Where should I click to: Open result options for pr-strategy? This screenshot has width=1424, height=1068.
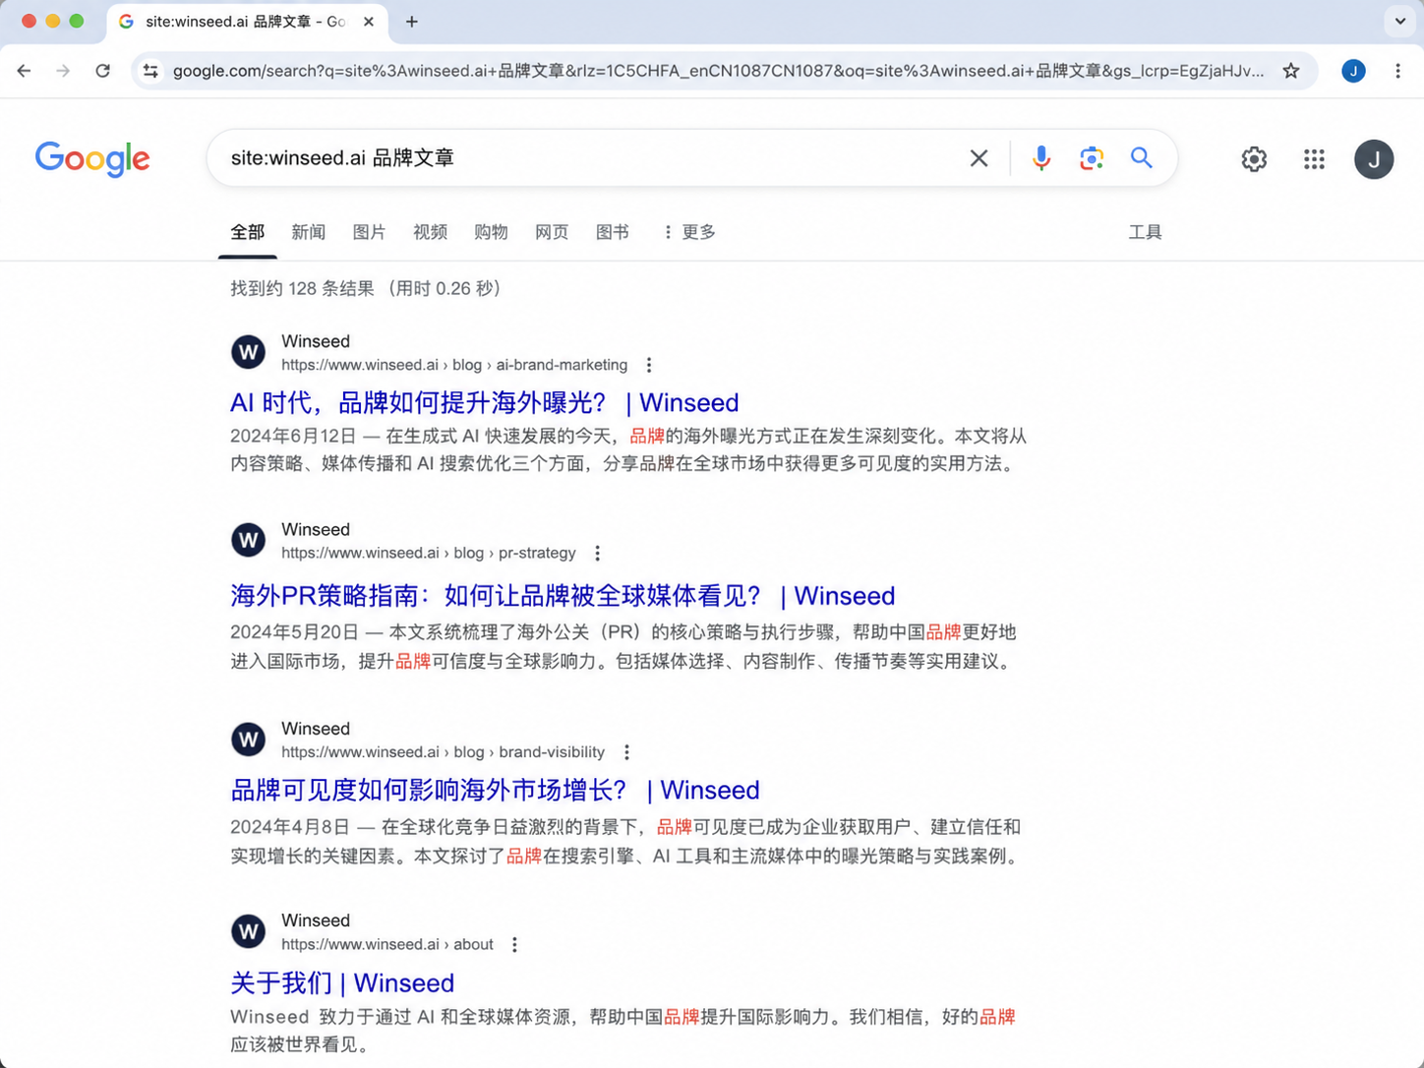pos(597,553)
